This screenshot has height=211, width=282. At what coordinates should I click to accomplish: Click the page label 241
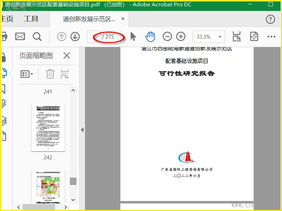tap(48, 92)
